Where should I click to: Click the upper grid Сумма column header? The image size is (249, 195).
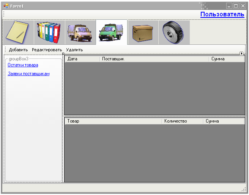pos(227,59)
